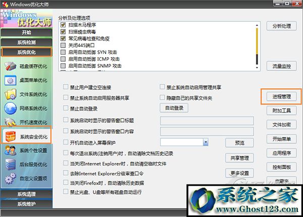
Task: Click the 控制面板 button
Action: (282, 167)
